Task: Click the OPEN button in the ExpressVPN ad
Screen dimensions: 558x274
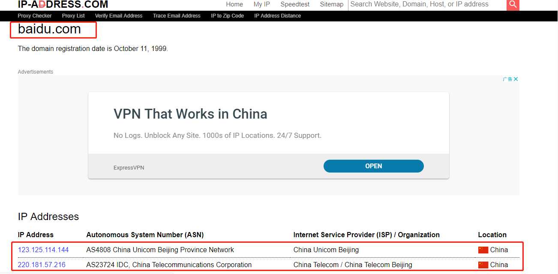Action: 374,166
